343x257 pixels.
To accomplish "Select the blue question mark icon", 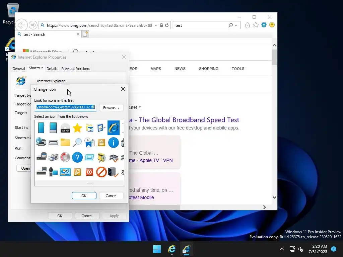I will click(x=77, y=157).
